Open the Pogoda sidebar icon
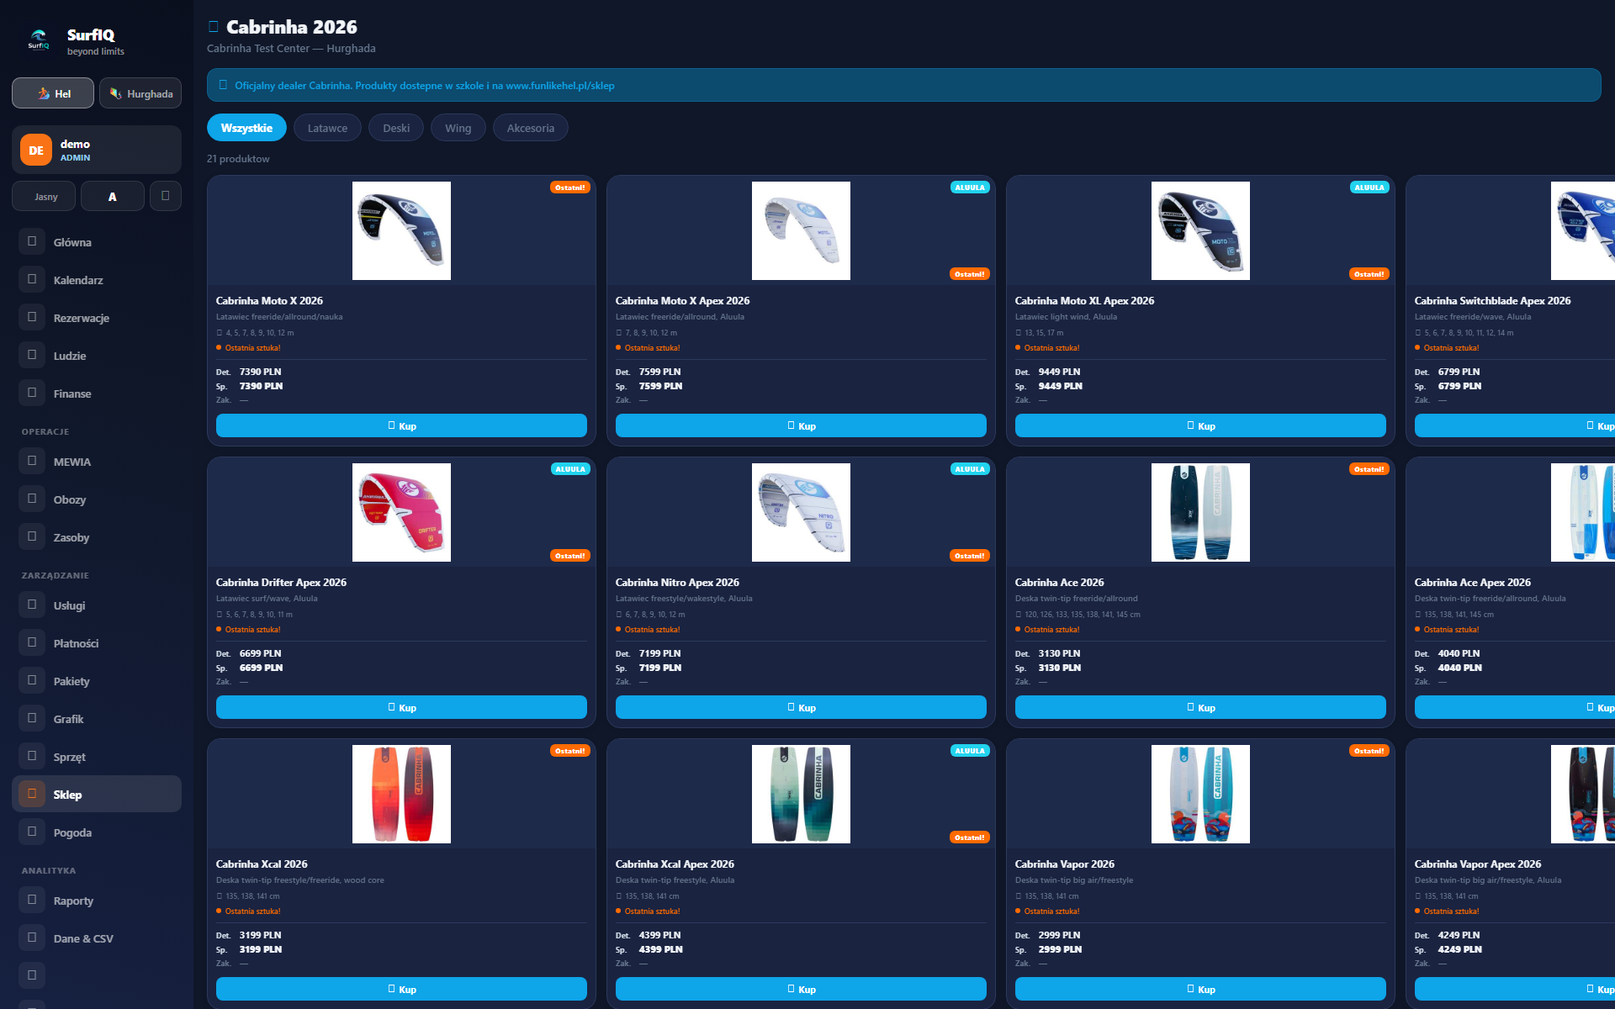The width and height of the screenshot is (1615, 1009). [x=32, y=832]
